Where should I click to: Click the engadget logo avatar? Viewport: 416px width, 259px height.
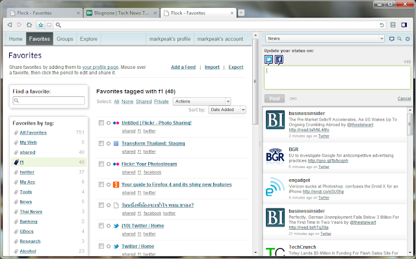[275, 187]
